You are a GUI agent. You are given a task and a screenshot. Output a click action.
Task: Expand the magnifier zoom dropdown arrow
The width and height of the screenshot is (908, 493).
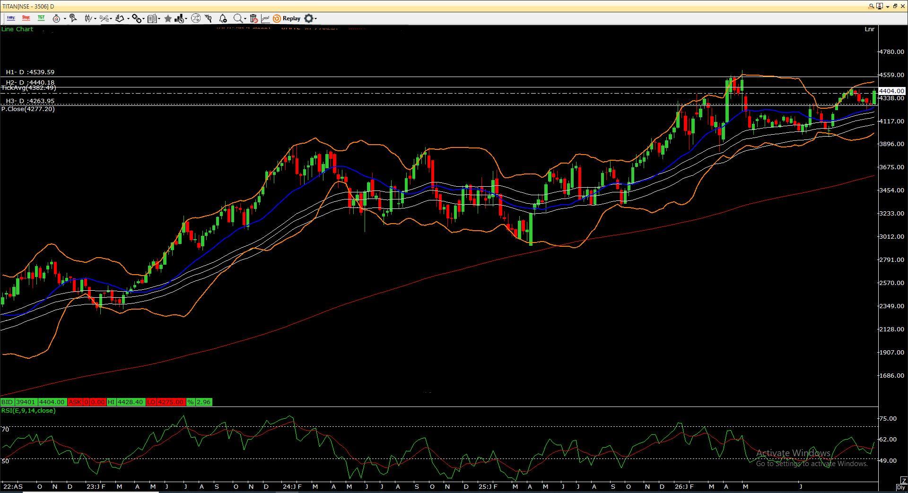(x=245, y=19)
